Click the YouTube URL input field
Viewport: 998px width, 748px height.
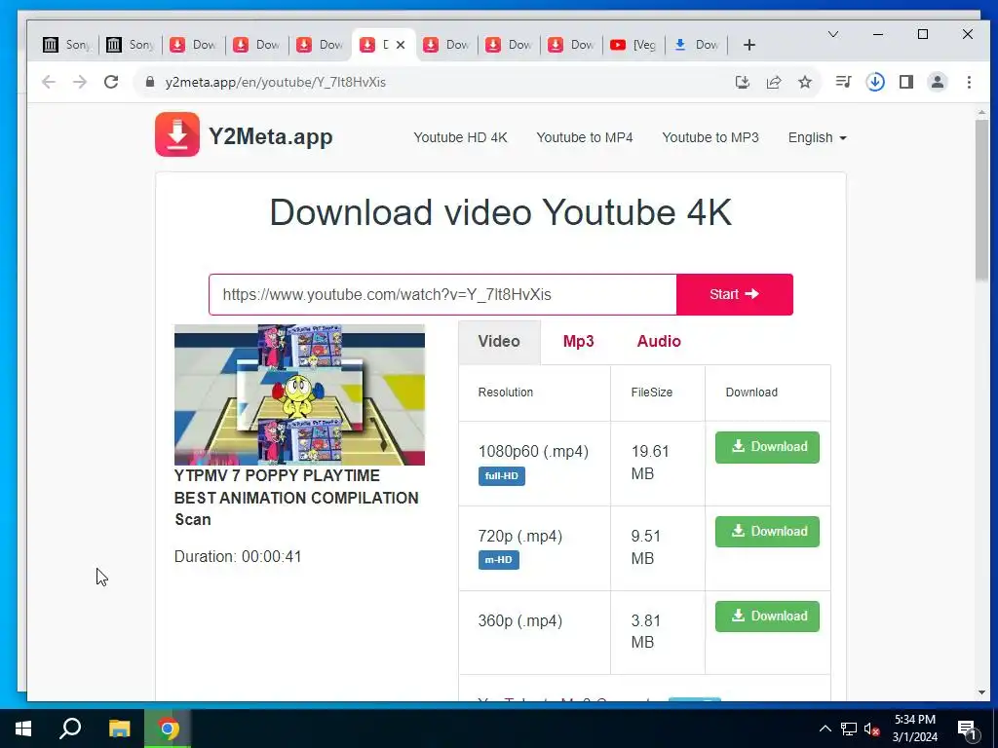442,294
